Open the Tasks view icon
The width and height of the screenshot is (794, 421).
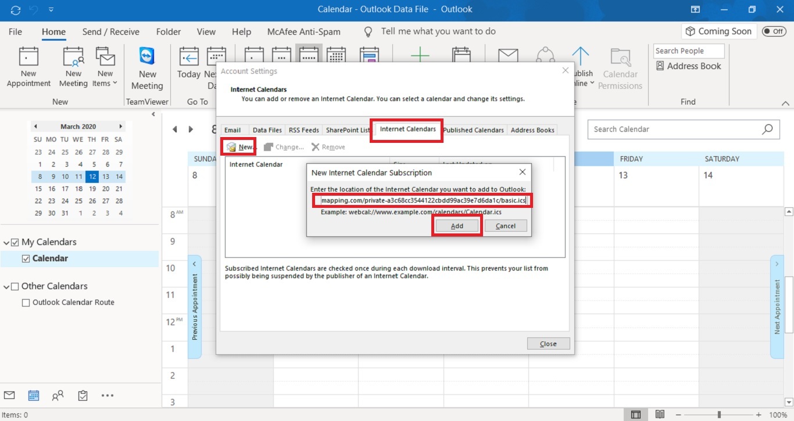point(83,395)
